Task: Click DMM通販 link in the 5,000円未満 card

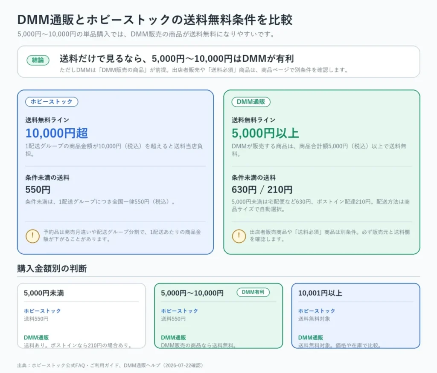Action: (36, 338)
